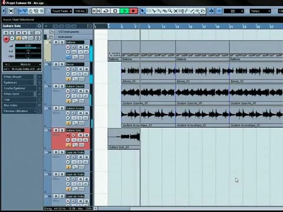Viewport: 283px width, 212px height.
Task: Open the Touch Fader automation mode dropdown
Action: 61,11
